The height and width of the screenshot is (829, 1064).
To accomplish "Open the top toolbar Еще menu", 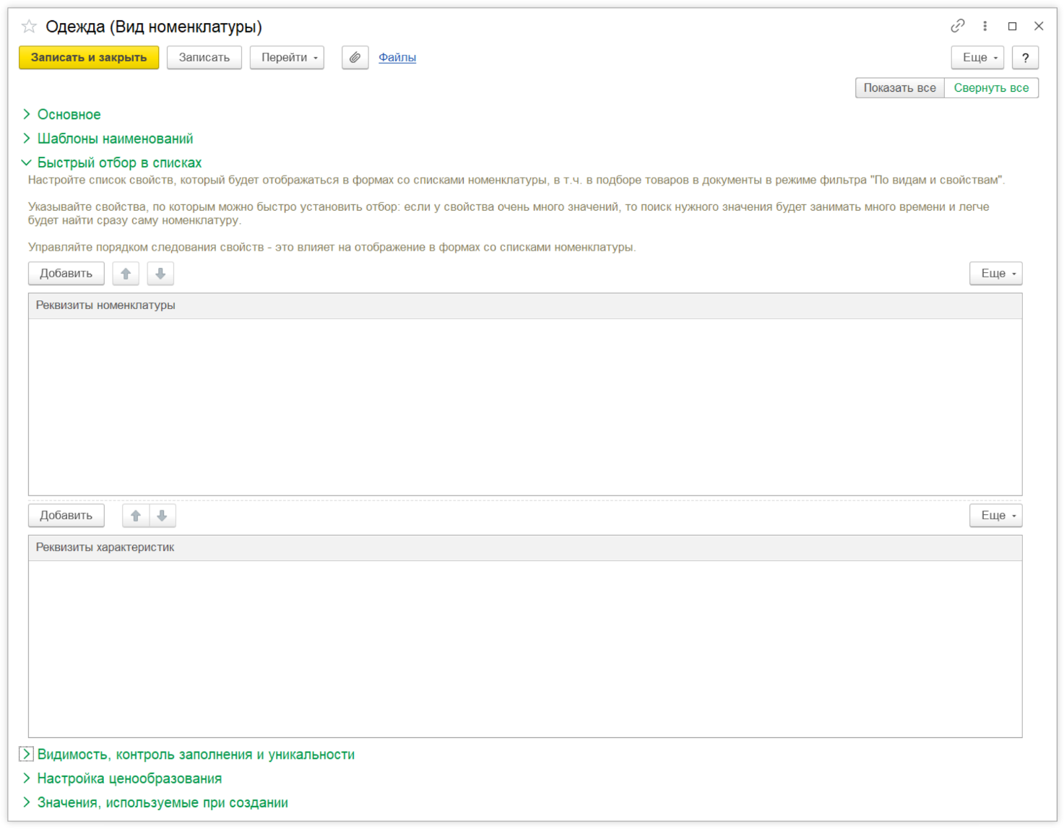I will [977, 58].
